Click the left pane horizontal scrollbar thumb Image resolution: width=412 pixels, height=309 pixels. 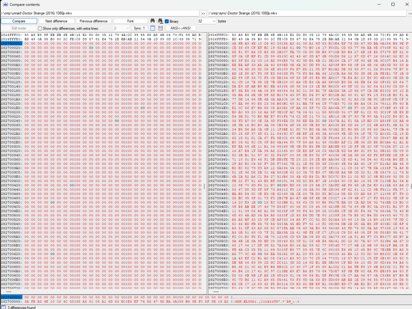(x=9, y=292)
